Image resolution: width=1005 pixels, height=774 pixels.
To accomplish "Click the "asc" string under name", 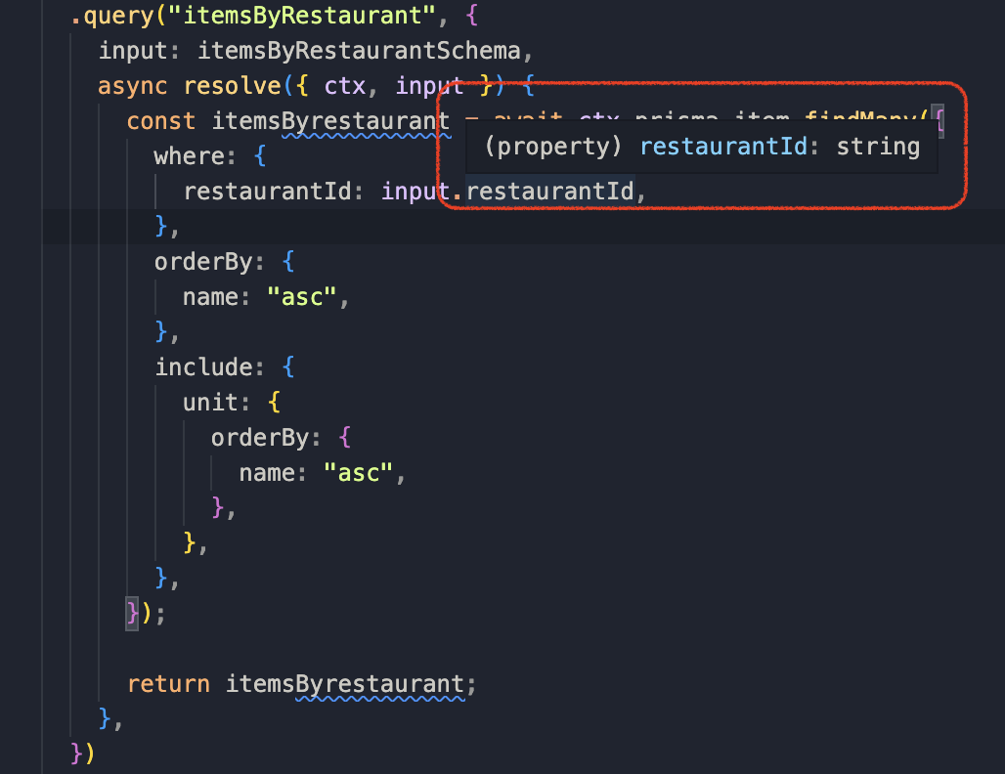I will [303, 296].
